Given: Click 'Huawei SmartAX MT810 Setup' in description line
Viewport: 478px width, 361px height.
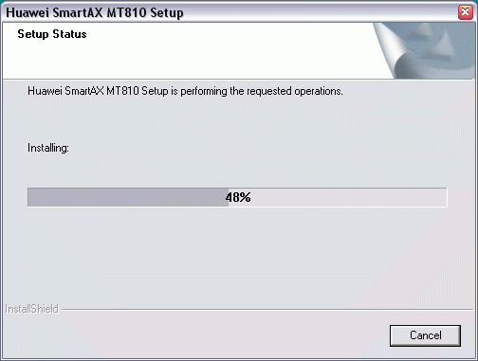Looking at the screenshot, I should click(98, 91).
